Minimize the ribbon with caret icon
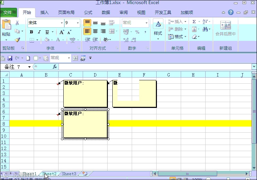Viewport: 257px width, 180px height. (x=223, y=13)
